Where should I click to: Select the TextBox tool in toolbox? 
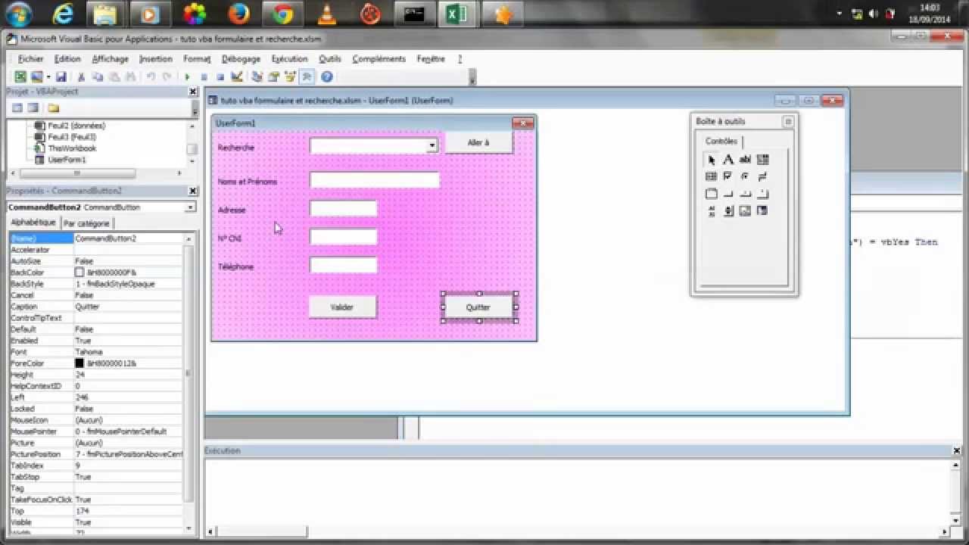pyautogui.click(x=745, y=160)
